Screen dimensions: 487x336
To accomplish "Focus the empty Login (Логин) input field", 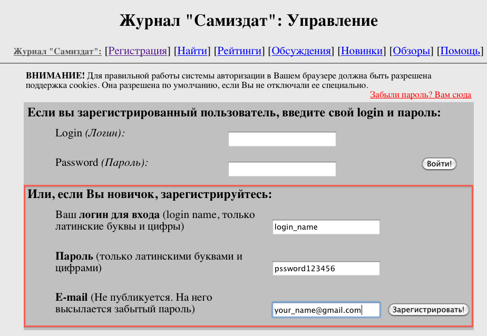I will point(282,139).
